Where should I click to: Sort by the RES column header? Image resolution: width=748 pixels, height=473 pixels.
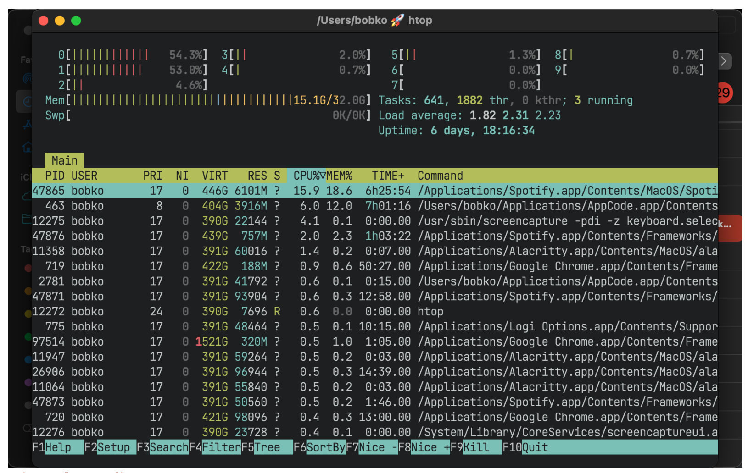click(257, 176)
